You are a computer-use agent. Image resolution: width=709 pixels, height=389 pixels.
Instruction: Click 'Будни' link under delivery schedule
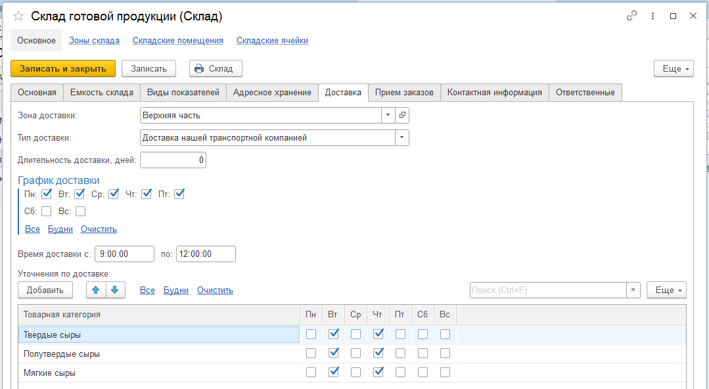60,229
